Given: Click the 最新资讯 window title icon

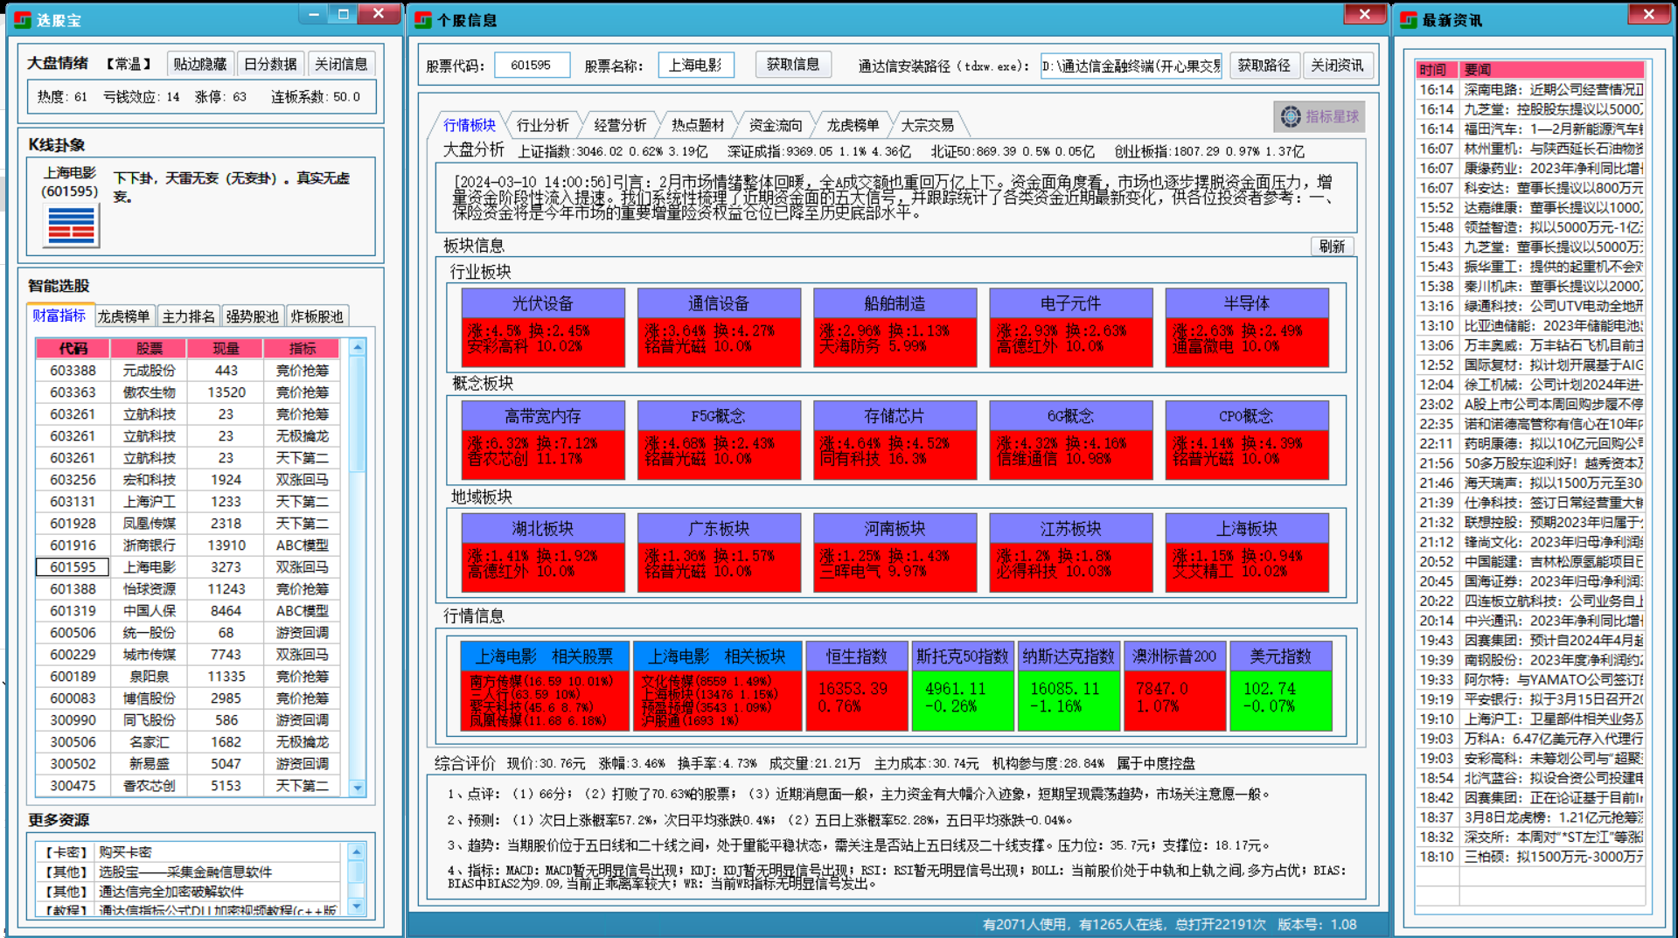Looking at the screenshot, I should coord(1409,19).
